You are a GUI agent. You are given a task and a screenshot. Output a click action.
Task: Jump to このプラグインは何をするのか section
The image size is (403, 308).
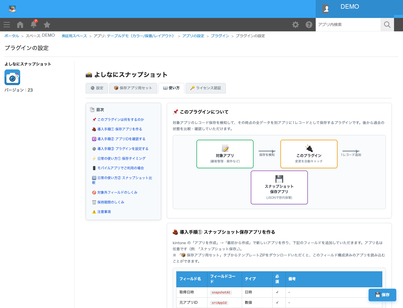118,120
